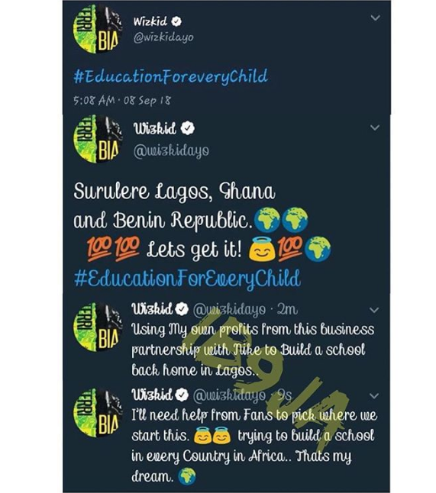Click the halo smiley emoji after Lets get it
Screen dimensions: 436x493
262,249
